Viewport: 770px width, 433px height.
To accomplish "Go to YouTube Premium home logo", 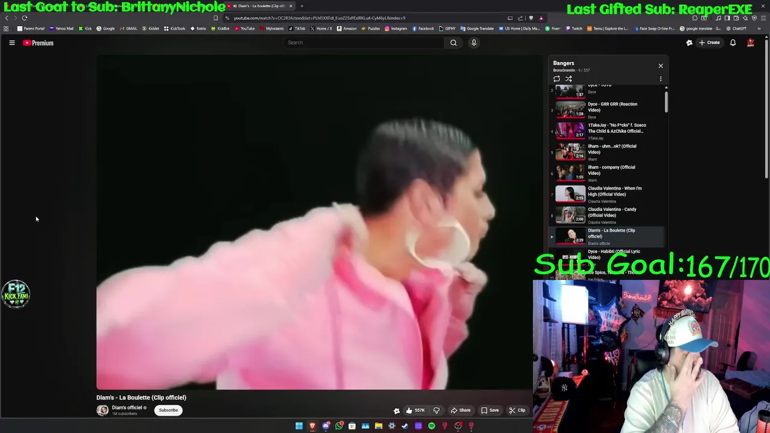I will 38,43.
